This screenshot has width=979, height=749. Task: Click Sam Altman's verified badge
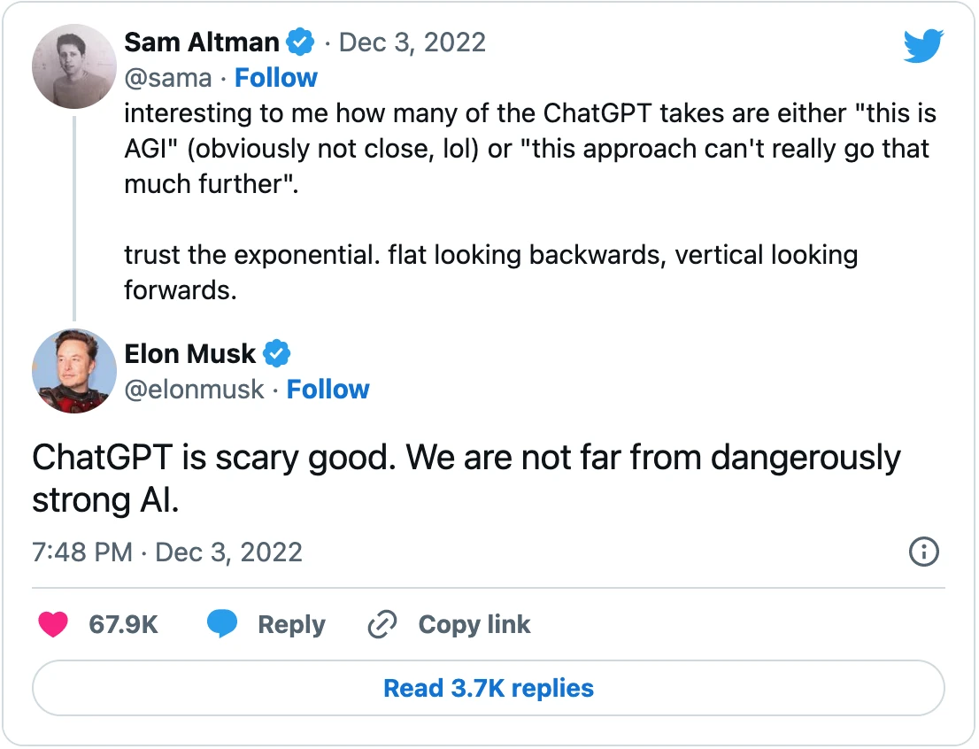click(300, 42)
